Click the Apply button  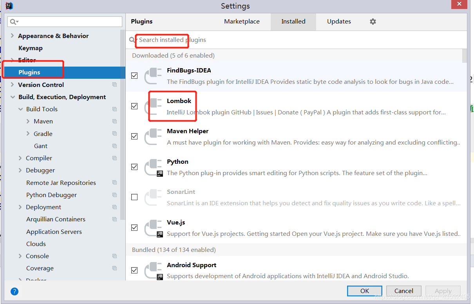click(x=443, y=291)
